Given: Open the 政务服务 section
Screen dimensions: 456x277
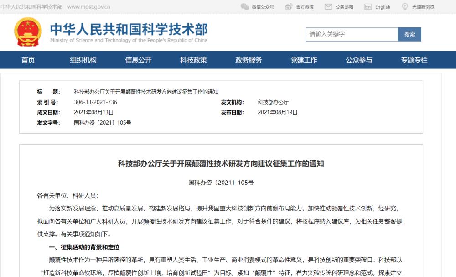Looking at the screenshot, I should tap(247, 60).
